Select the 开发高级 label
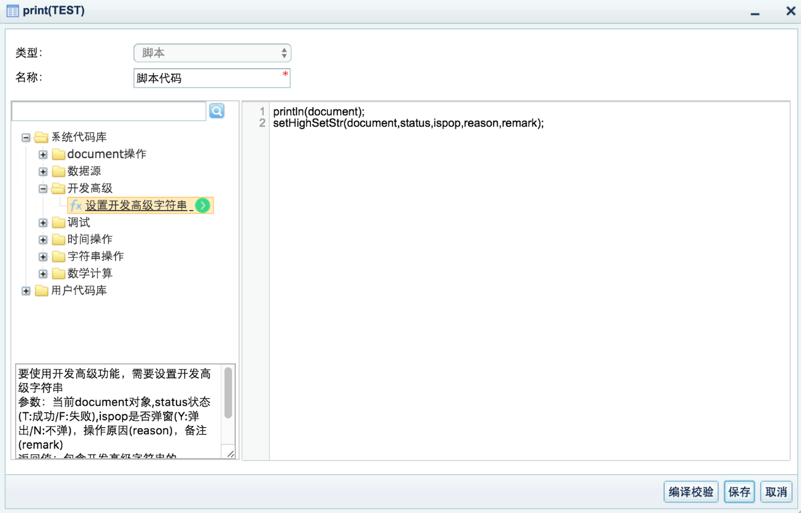The width and height of the screenshot is (801, 513). coord(90,188)
